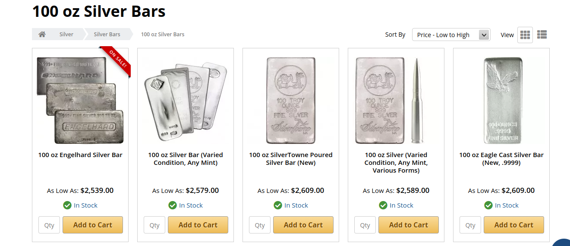Click the On Sale ribbon badge
This screenshot has height=246, width=570.
point(117,60)
